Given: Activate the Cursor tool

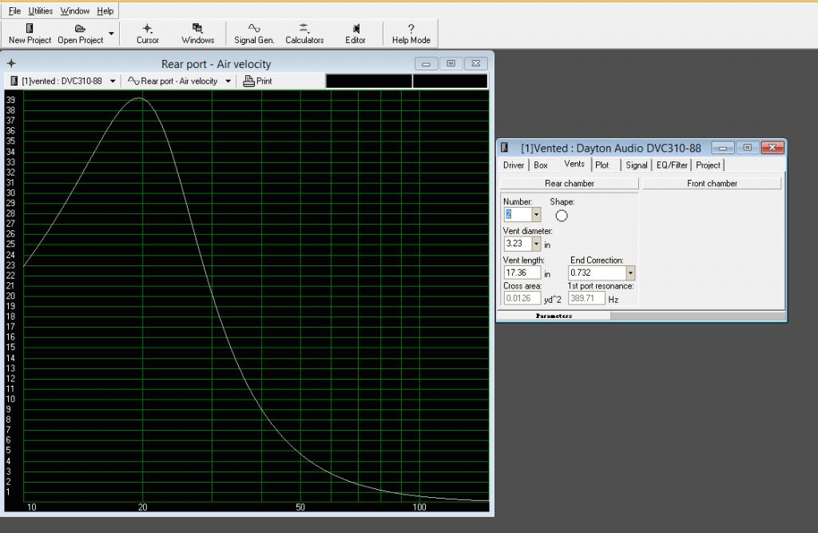Looking at the screenshot, I should [x=148, y=34].
